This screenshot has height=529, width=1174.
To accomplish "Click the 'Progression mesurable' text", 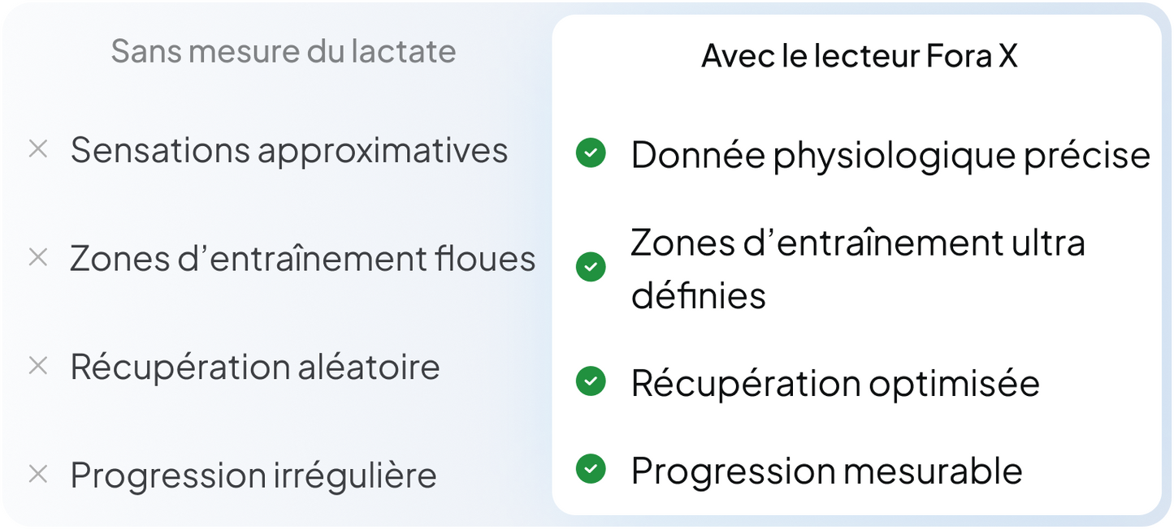I will (x=826, y=470).
